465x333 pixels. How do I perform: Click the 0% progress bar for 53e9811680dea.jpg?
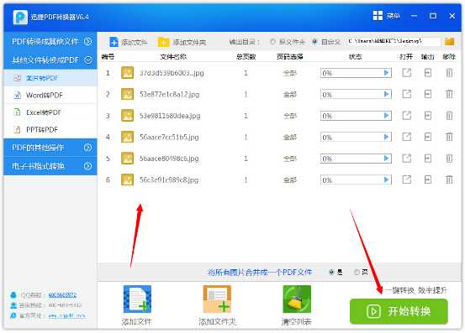click(356, 116)
